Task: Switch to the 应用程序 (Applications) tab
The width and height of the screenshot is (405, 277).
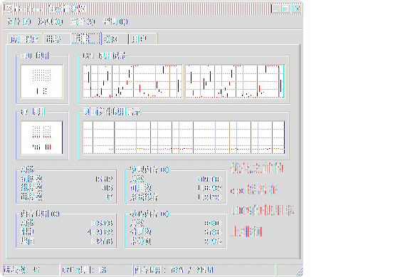Action: pos(25,39)
